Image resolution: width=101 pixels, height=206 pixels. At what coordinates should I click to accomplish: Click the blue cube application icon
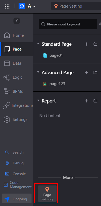pyautogui.click(x=22, y=6)
